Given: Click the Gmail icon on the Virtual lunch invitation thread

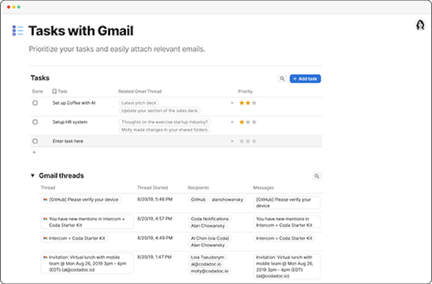Looking at the screenshot, I should tap(45, 257).
